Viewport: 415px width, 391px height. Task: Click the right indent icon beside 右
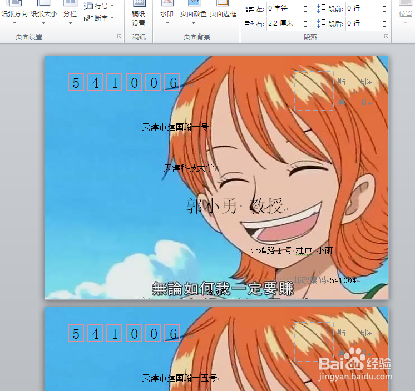(249, 24)
